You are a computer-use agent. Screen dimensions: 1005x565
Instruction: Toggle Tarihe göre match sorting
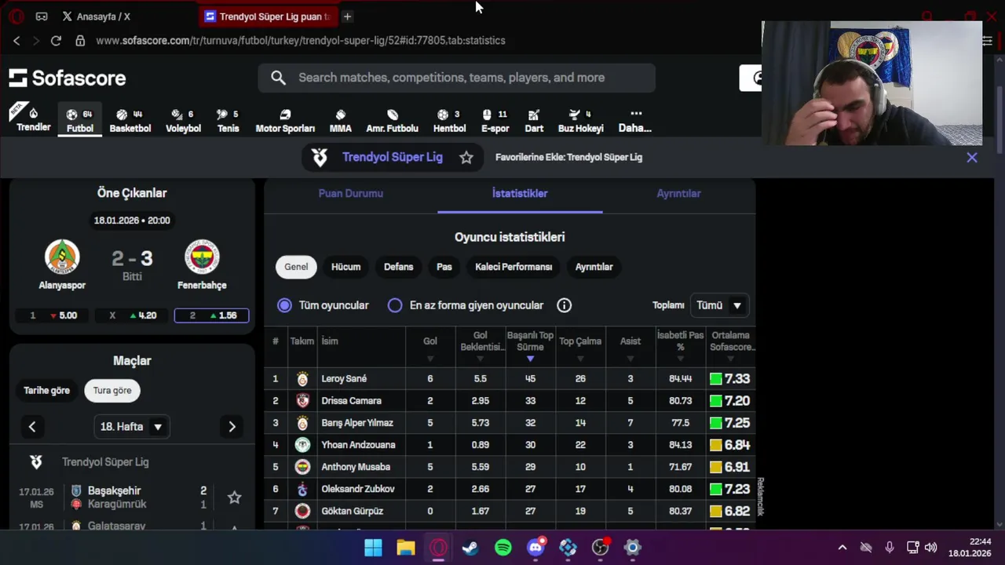[46, 390]
